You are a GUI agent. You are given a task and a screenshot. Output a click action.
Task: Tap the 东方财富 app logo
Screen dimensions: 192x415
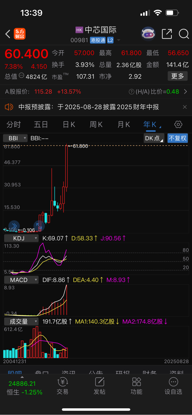(x=20, y=34)
